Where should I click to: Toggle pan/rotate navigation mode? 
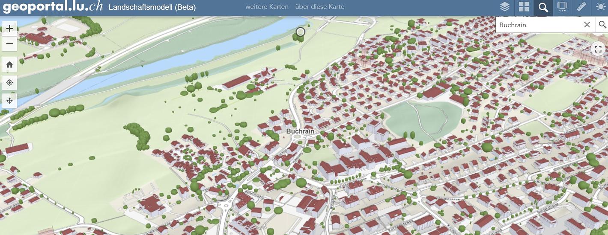[9, 101]
